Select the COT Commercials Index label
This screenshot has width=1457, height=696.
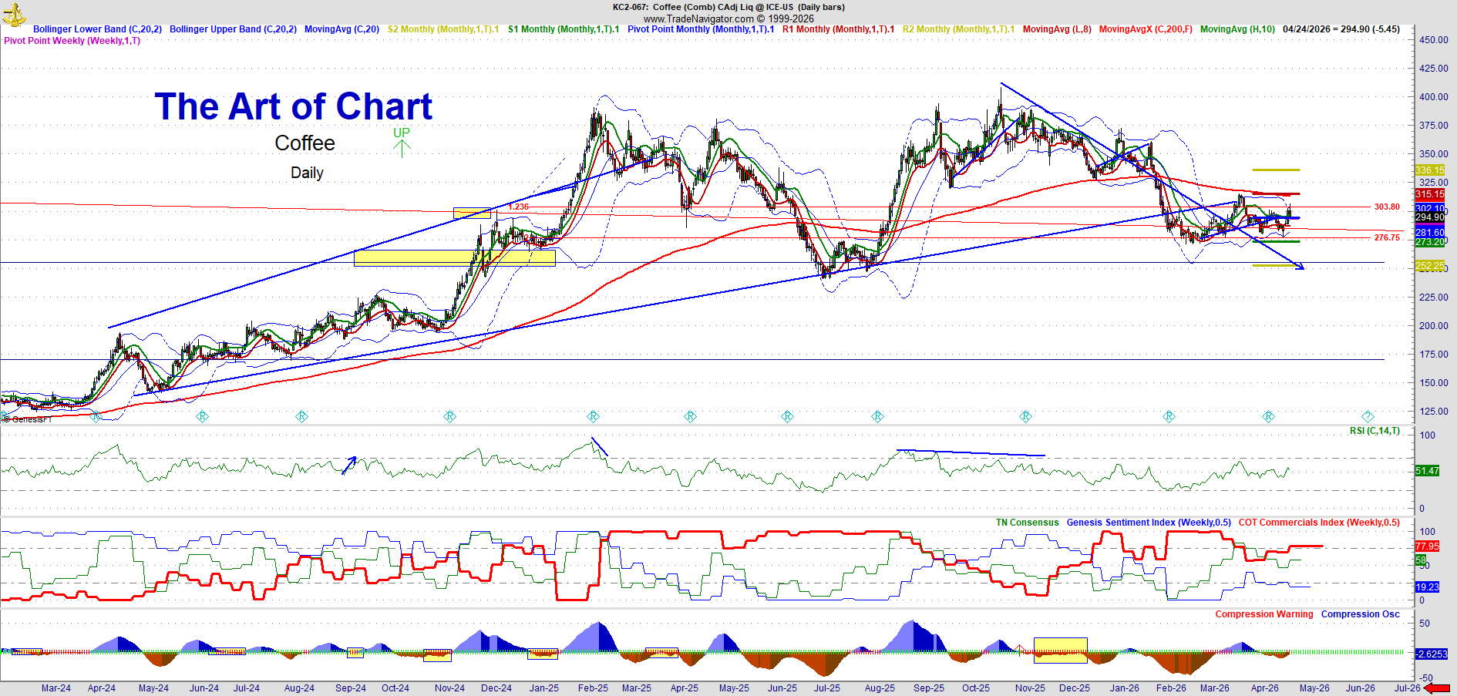1318,523
